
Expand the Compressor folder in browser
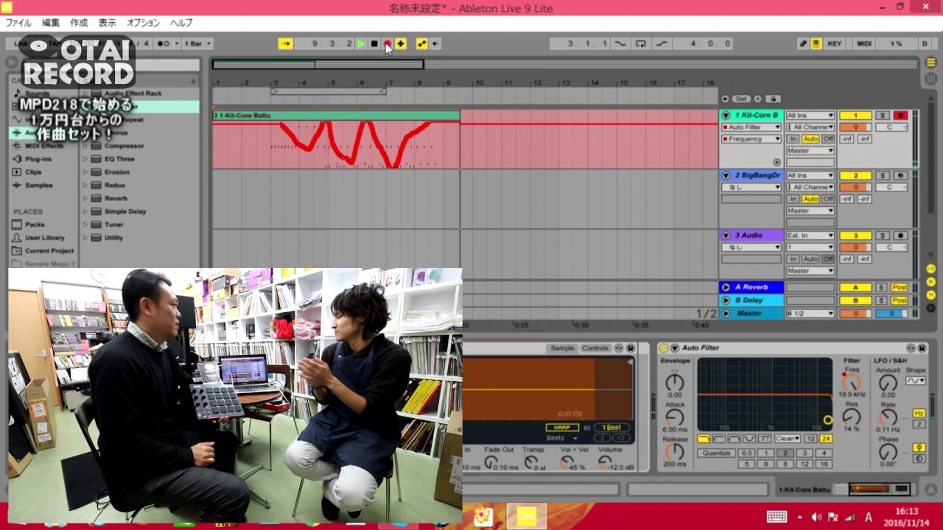coord(85,146)
